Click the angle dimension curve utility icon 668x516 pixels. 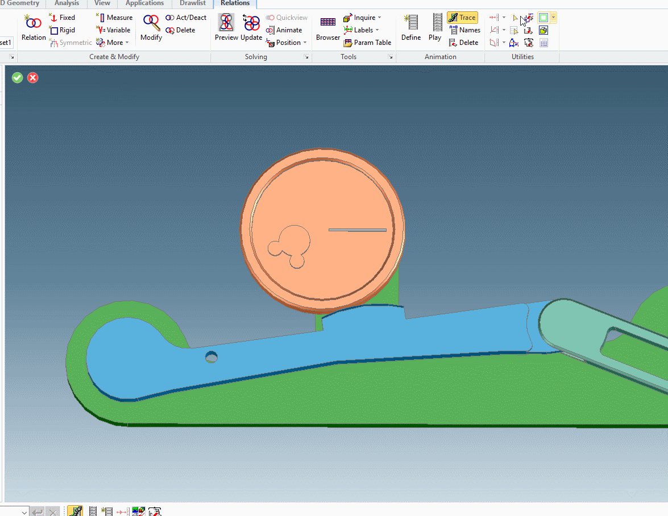point(514,43)
